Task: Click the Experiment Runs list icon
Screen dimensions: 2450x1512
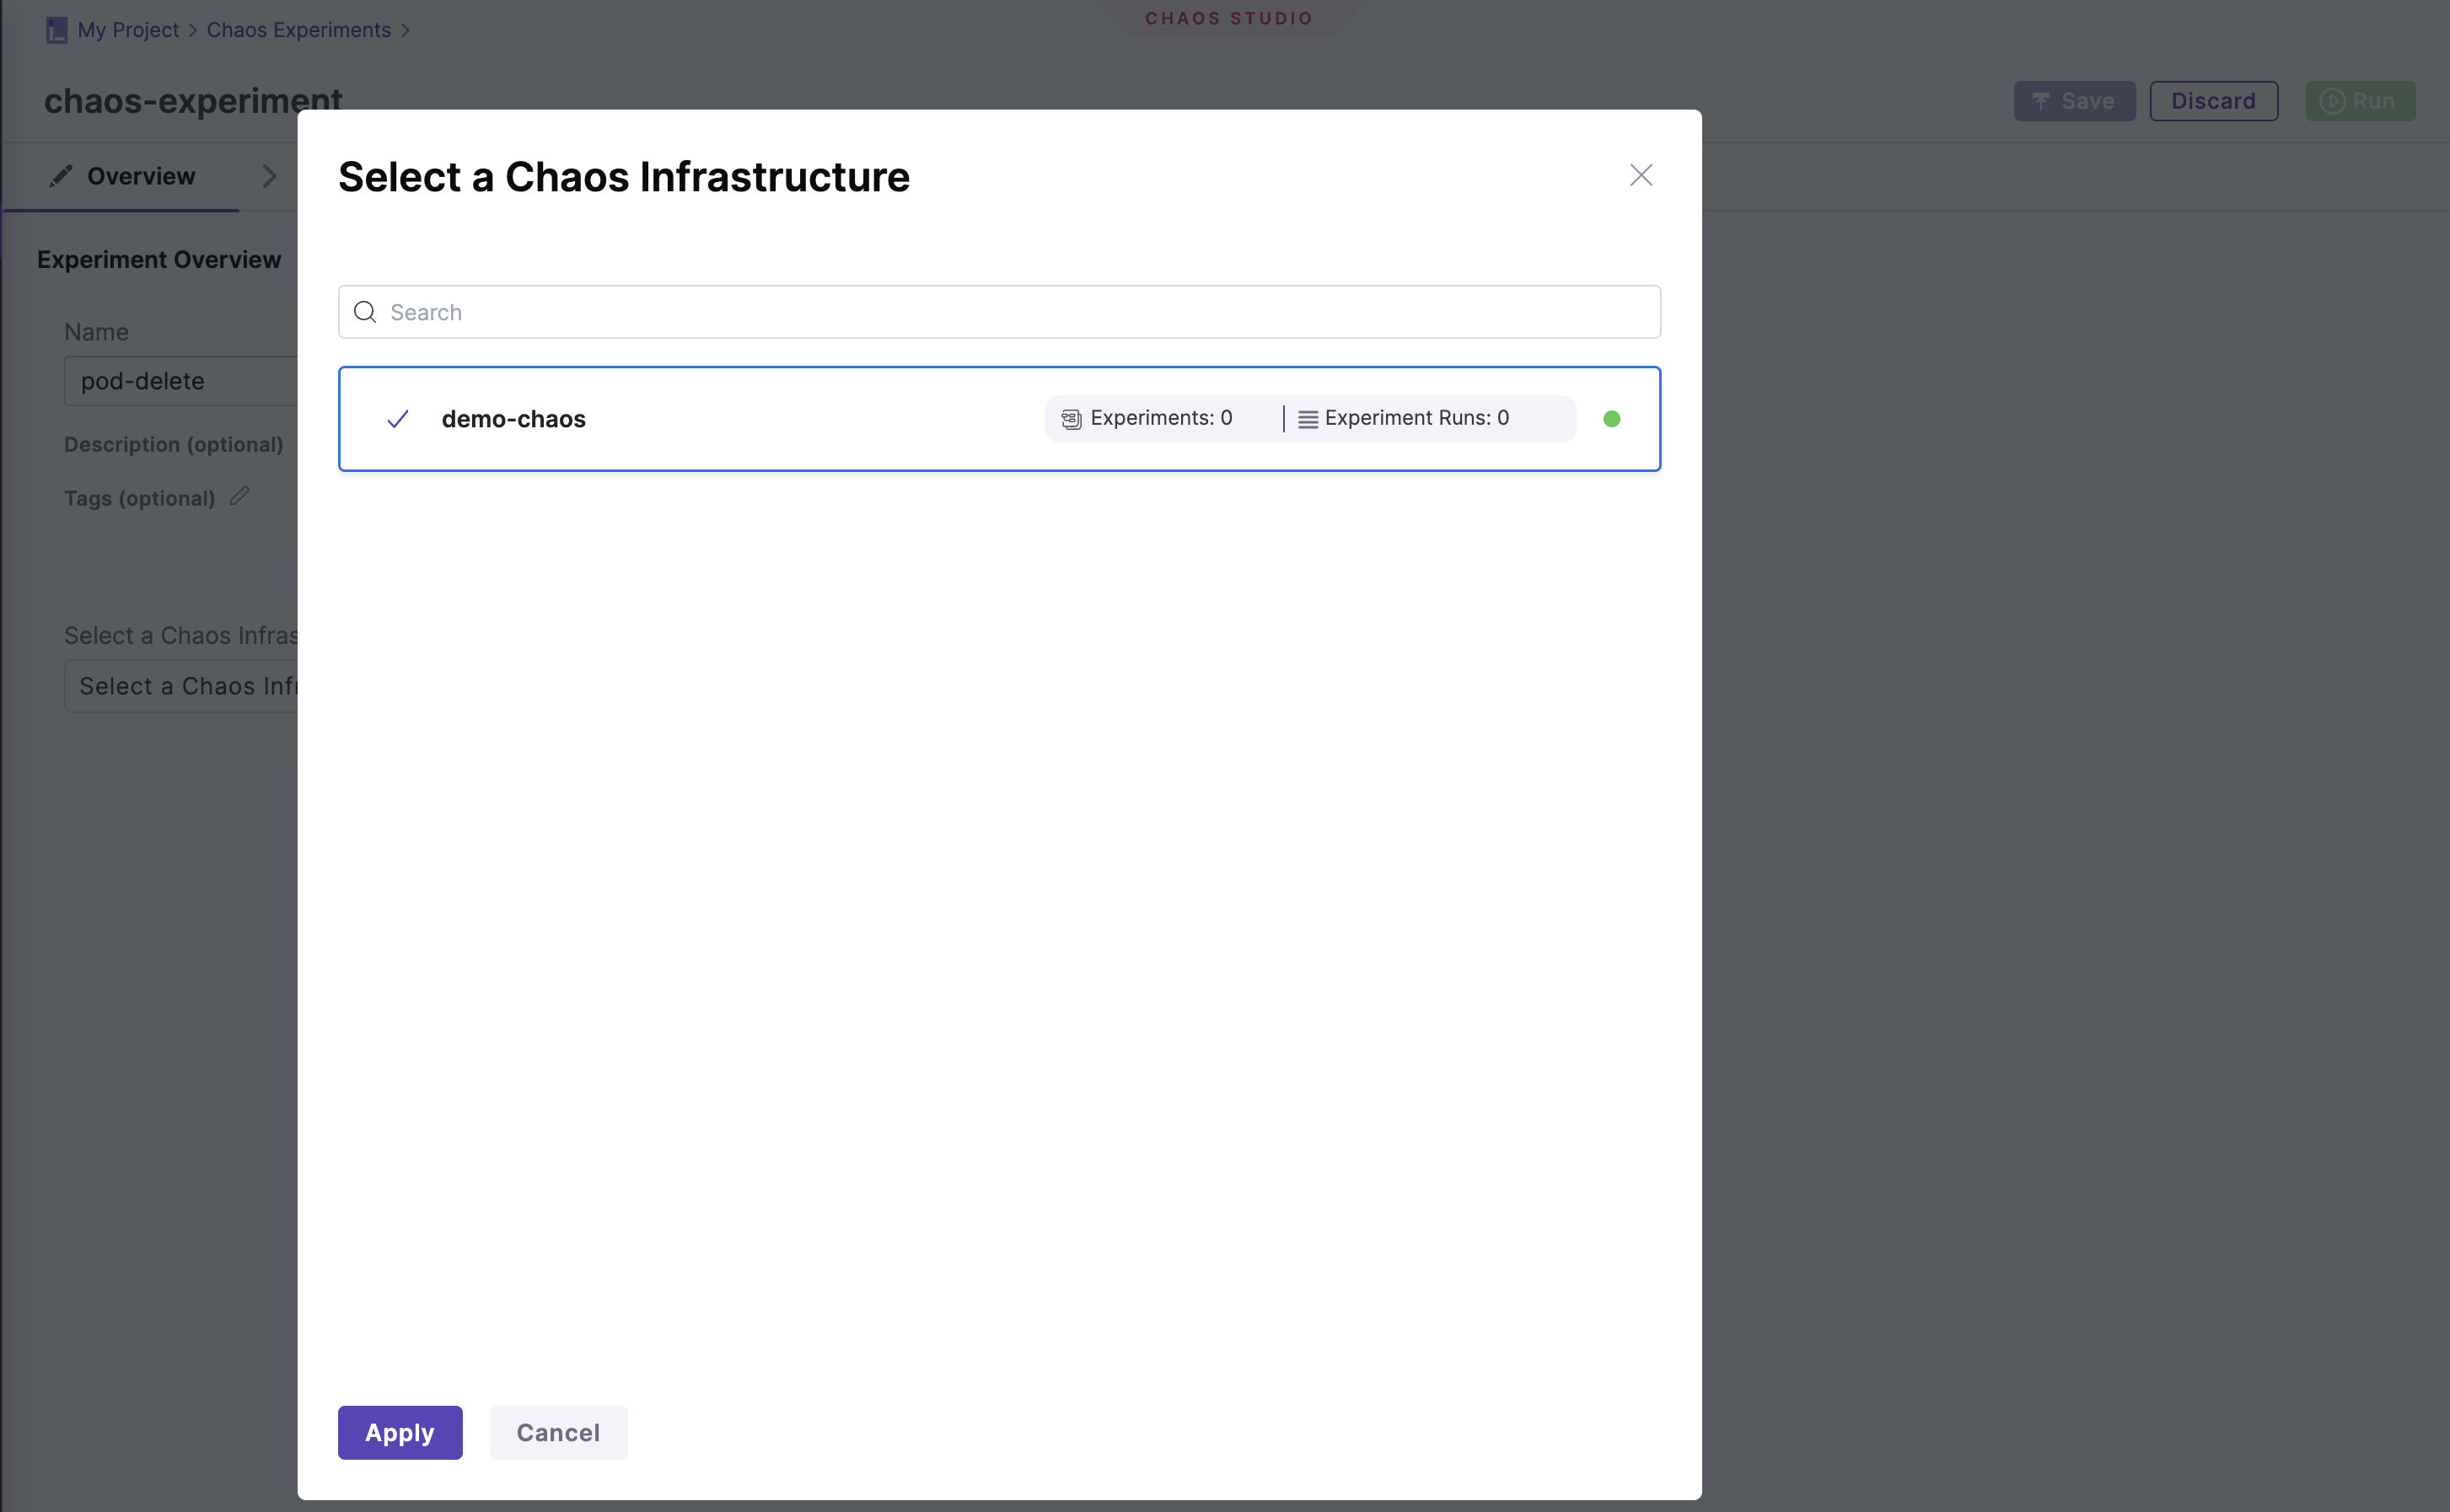Action: coord(1307,419)
